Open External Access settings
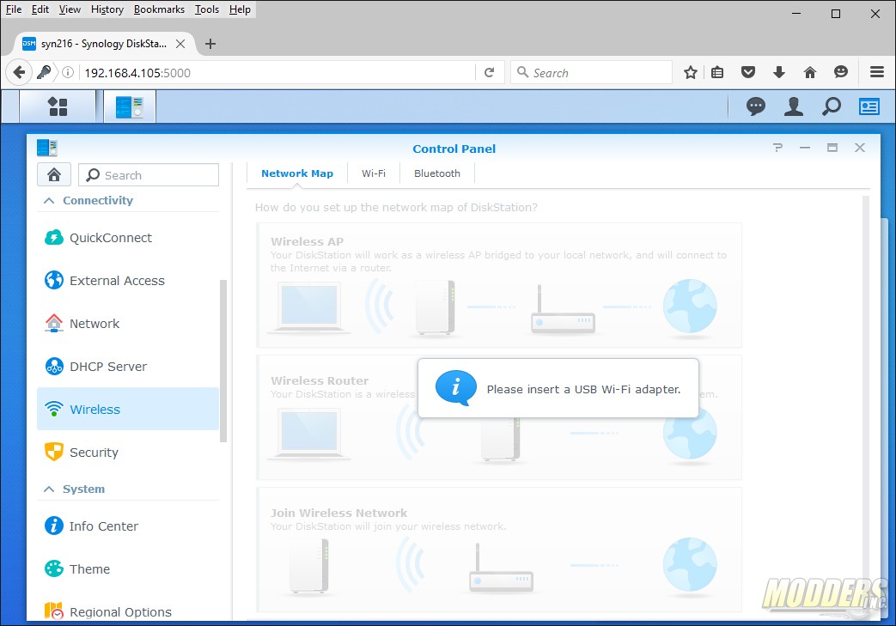The width and height of the screenshot is (896, 626). click(x=128, y=281)
